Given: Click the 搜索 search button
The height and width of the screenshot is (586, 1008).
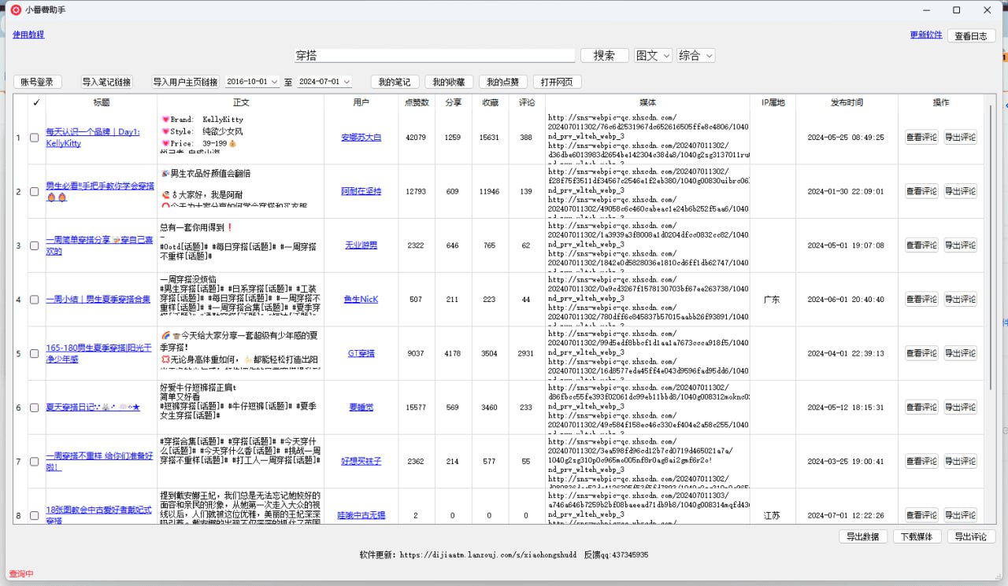Looking at the screenshot, I should [x=604, y=55].
